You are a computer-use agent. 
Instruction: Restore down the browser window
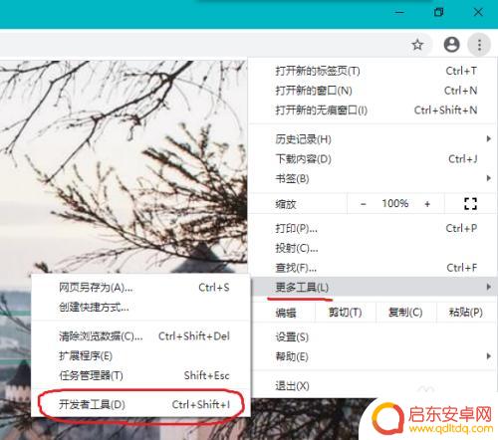439,12
